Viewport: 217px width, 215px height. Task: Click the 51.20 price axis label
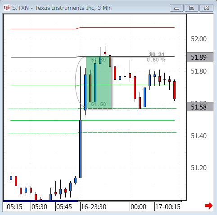pyautogui.click(x=199, y=168)
